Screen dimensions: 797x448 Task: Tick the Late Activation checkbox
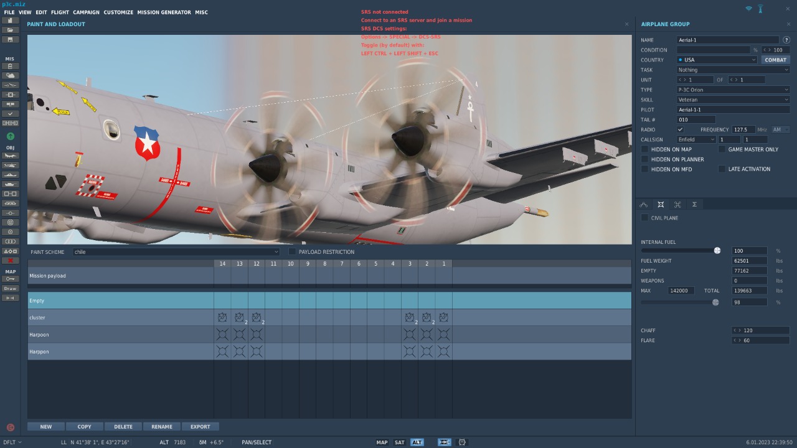tap(722, 169)
